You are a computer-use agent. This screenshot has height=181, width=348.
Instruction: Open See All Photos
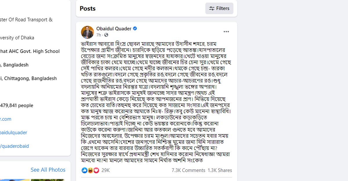pyautogui.click(x=48, y=170)
